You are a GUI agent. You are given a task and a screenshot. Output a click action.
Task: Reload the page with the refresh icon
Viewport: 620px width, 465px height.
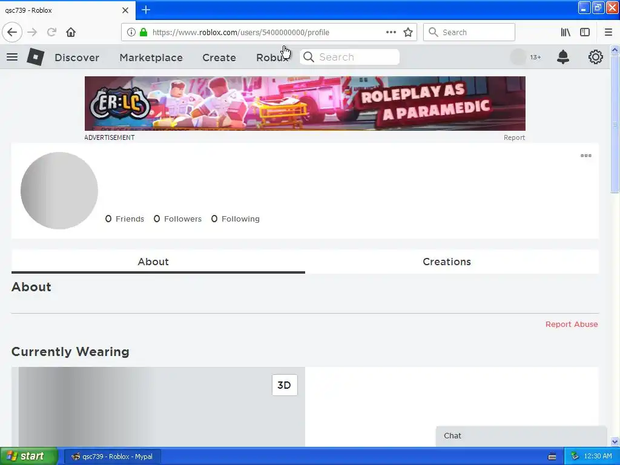point(51,33)
